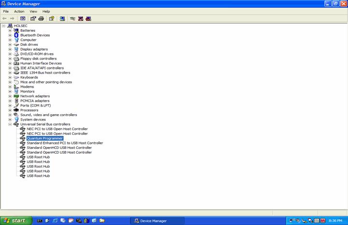This screenshot has width=348, height=225.
Task: Click the Keyboards category icon
Action: (16, 77)
